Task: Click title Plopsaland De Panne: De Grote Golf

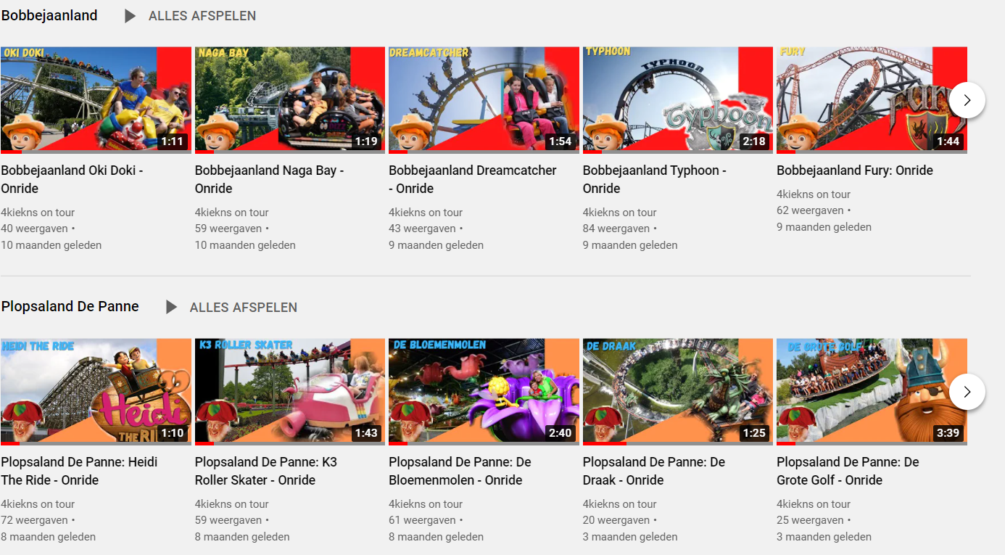Action: [x=848, y=471]
